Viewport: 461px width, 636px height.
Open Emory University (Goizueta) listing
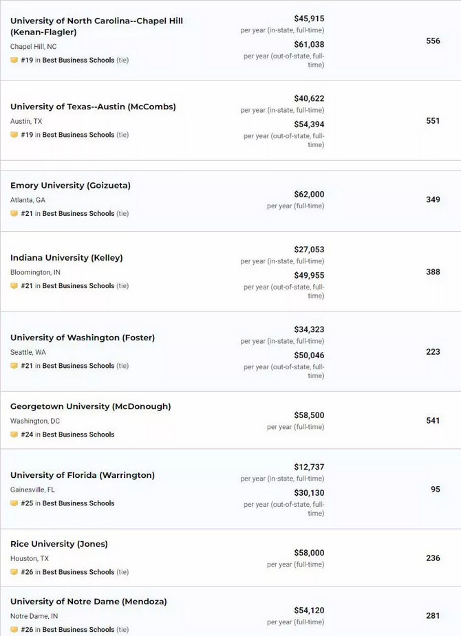pyautogui.click(x=70, y=186)
